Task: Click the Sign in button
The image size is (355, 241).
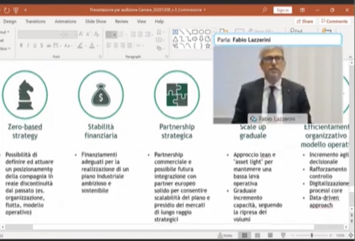Action: 282,10
